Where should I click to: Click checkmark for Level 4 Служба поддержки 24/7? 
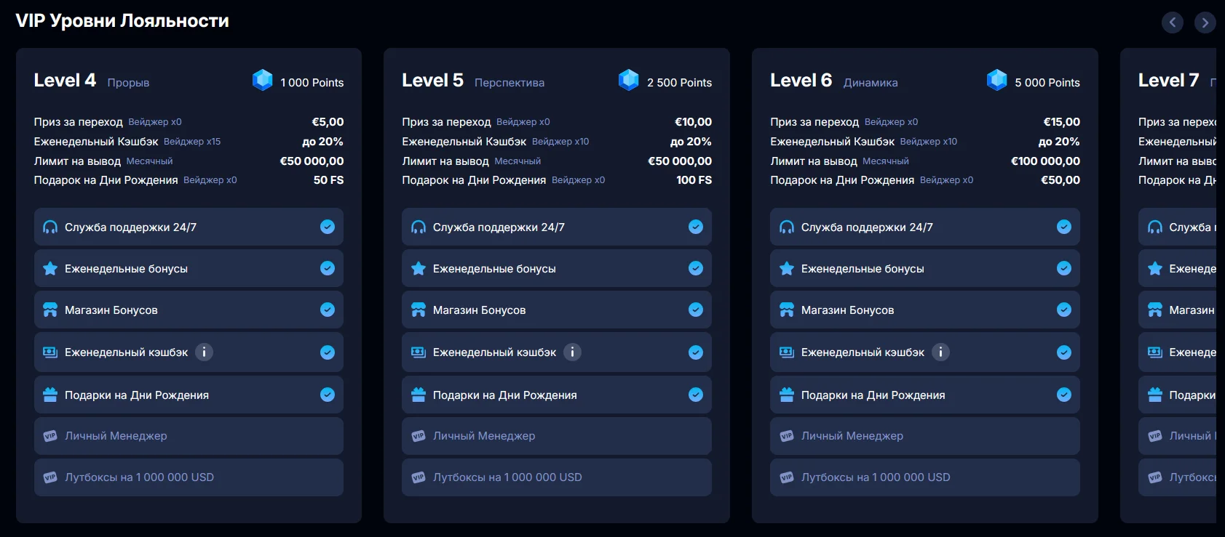(328, 227)
